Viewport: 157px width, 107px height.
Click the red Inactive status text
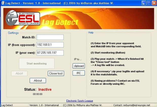point(45,89)
